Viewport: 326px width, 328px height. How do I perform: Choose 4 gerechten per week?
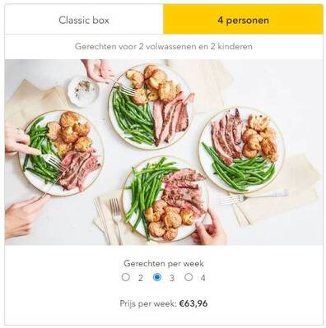click(189, 277)
